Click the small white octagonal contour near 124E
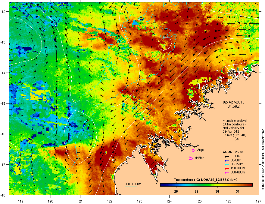 (165, 44)
